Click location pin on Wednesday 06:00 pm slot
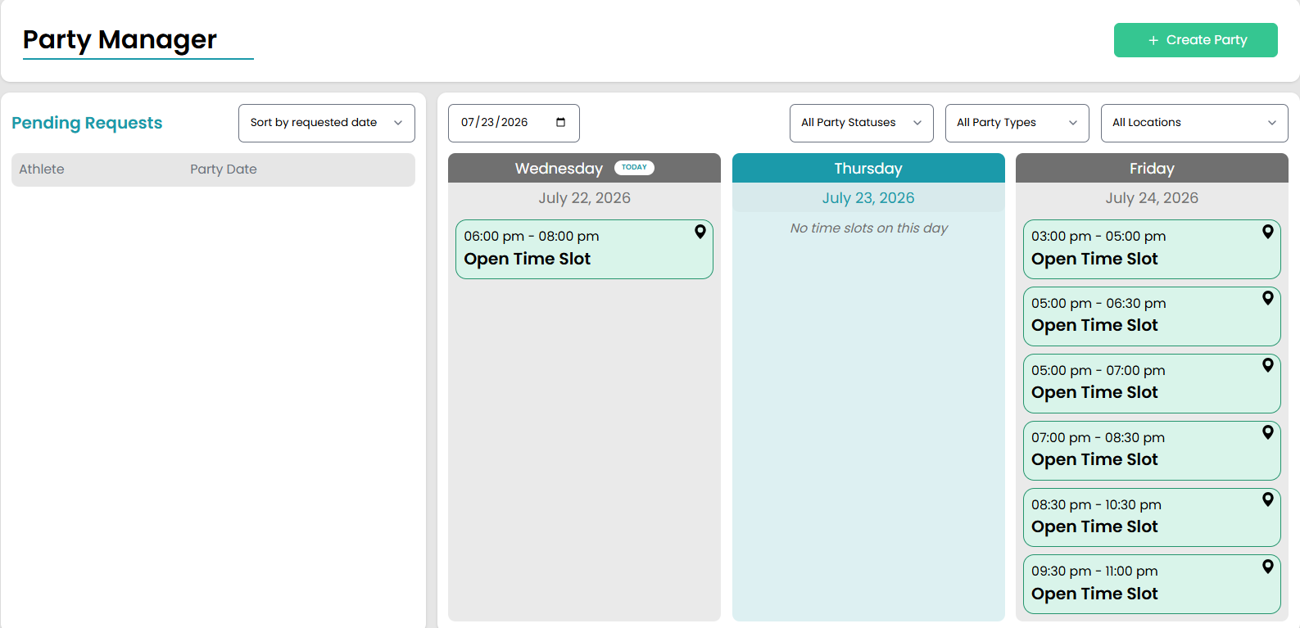1300x628 pixels. point(700,232)
